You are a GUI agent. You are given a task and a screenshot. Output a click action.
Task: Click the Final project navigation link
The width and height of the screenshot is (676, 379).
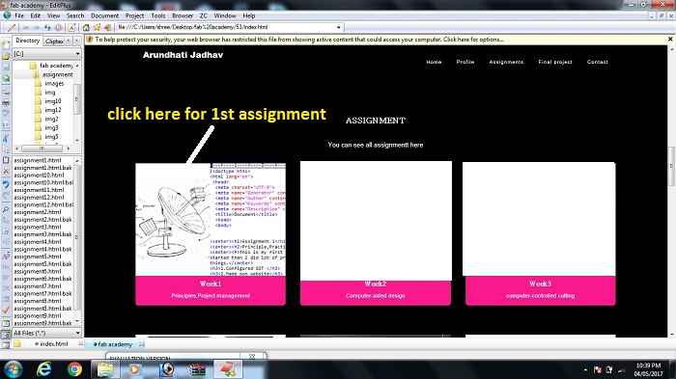(x=555, y=62)
